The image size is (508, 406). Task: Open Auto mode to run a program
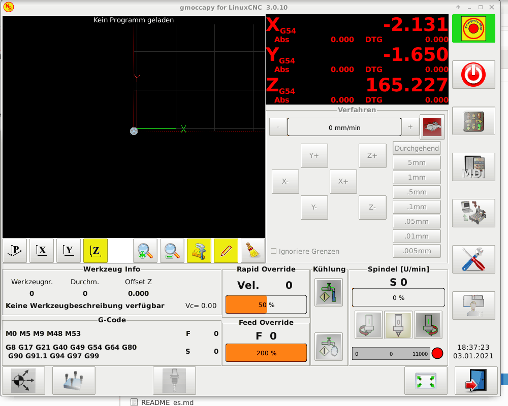(x=473, y=213)
